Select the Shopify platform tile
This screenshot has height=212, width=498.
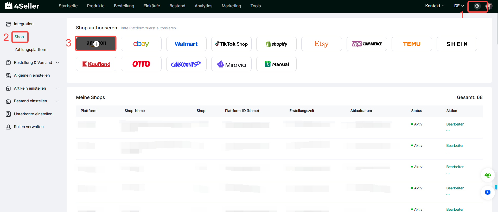(x=276, y=44)
